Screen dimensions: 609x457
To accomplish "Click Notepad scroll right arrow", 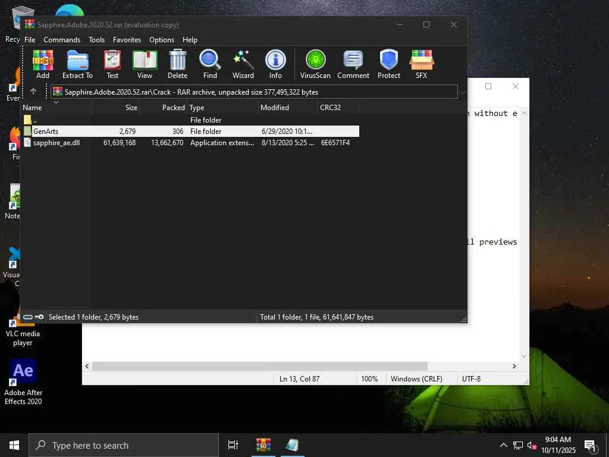I will (514, 366).
